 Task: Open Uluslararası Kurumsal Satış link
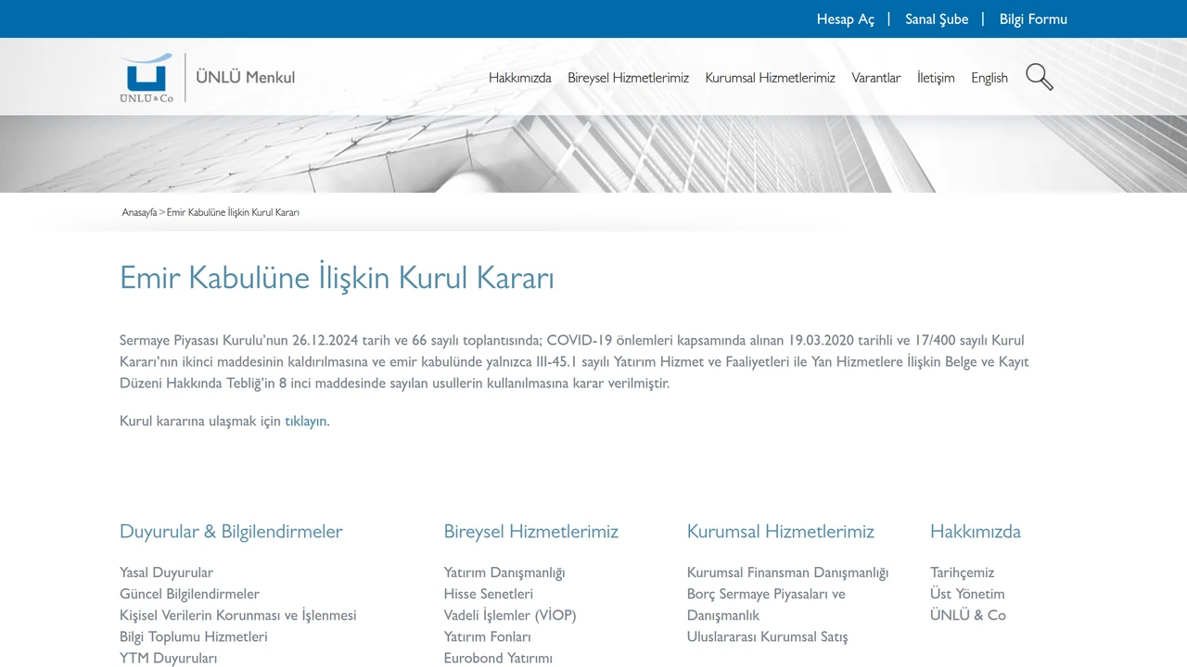tap(767, 636)
